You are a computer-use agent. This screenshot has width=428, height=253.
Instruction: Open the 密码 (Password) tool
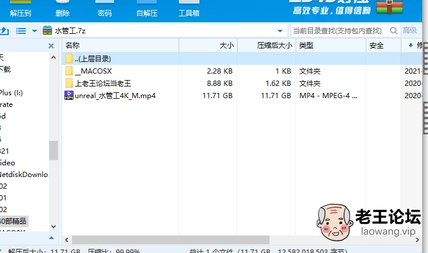105,12
